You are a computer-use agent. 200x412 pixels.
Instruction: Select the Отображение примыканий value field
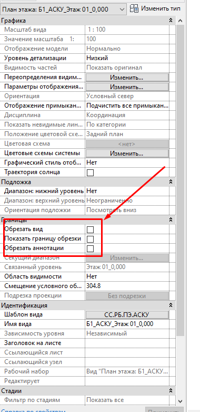click(127, 106)
